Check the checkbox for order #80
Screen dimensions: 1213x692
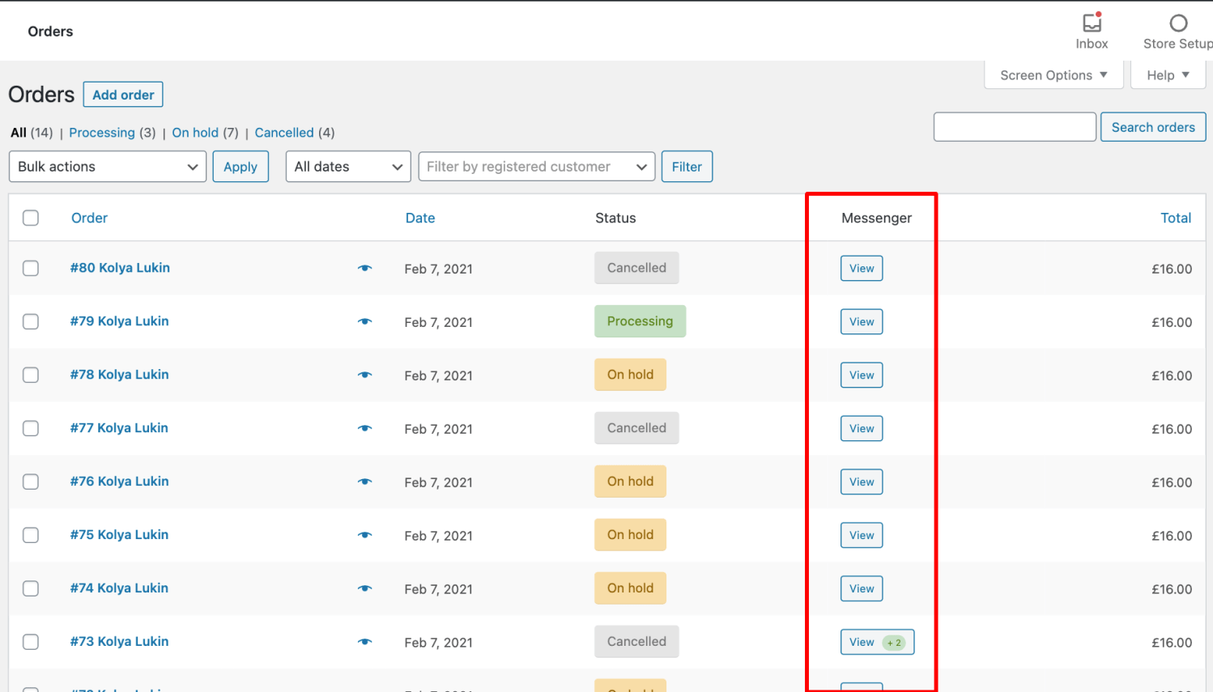pos(30,268)
